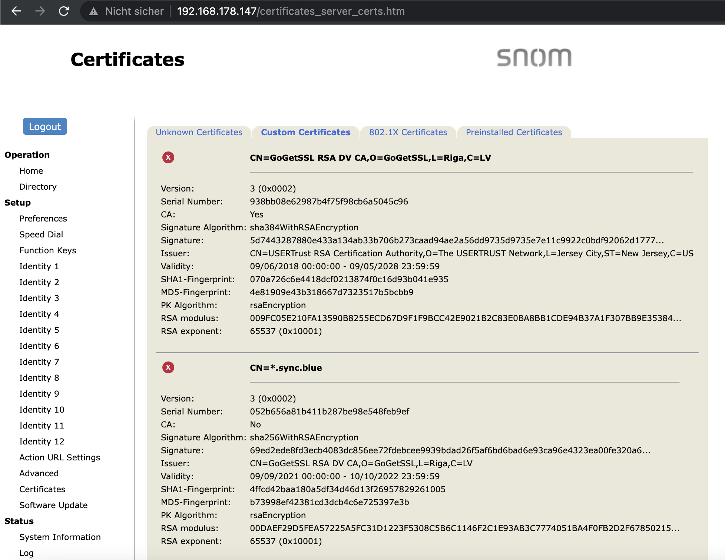
Task: Open the 802.1X Certificates tab
Action: [x=408, y=132]
